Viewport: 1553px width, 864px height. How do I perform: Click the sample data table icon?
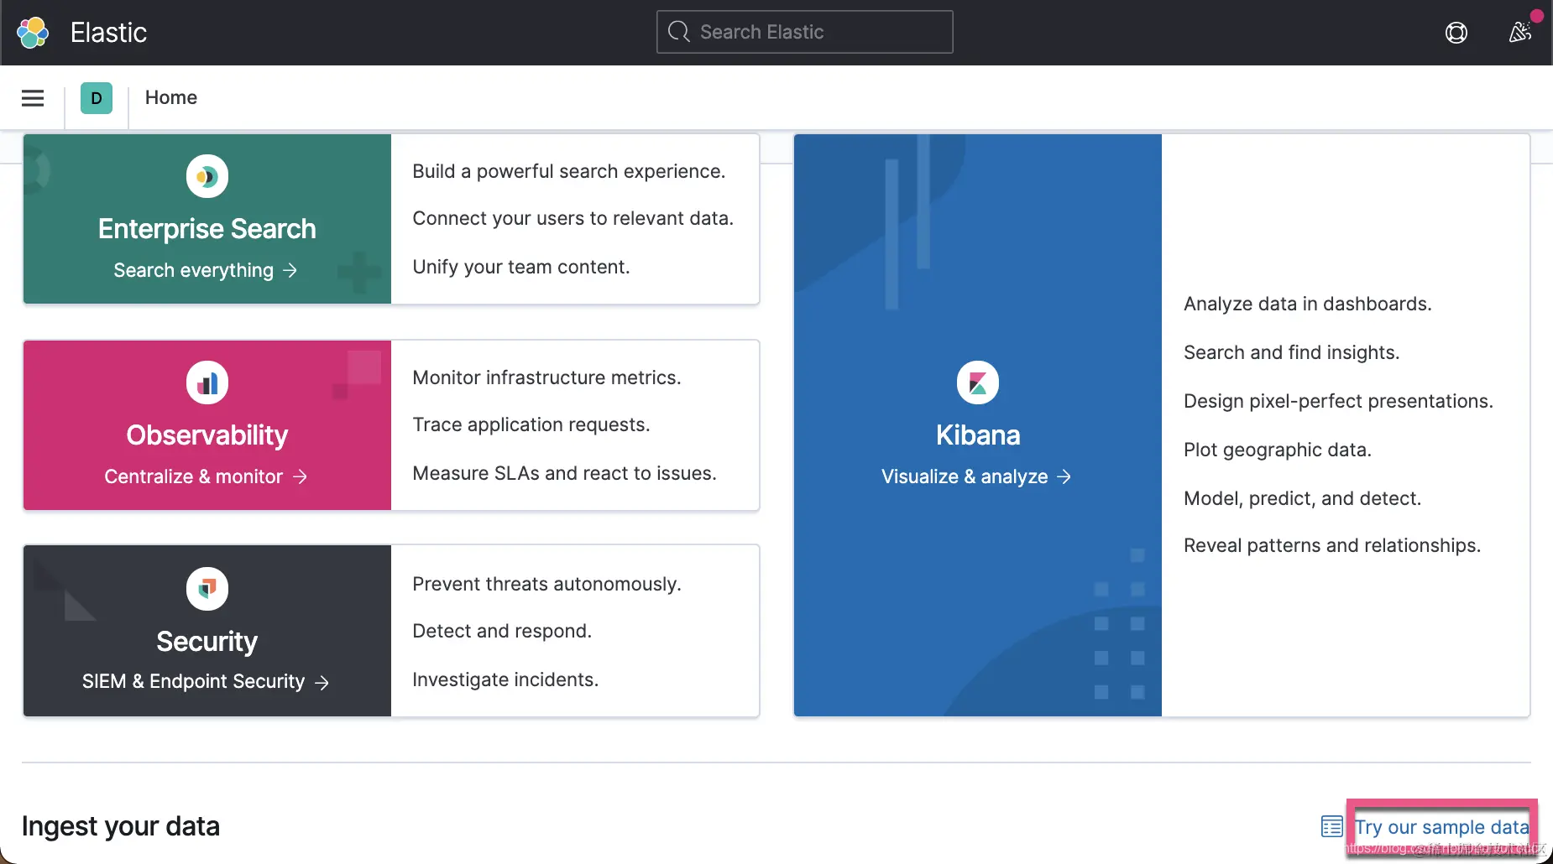pos(1332,826)
